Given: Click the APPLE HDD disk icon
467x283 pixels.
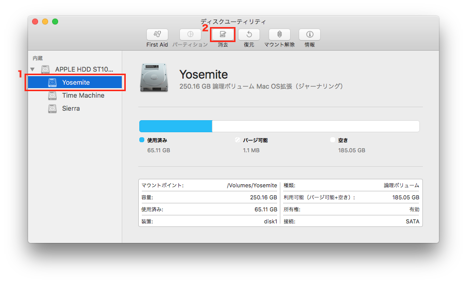Looking at the screenshot, I should [45, 69].
